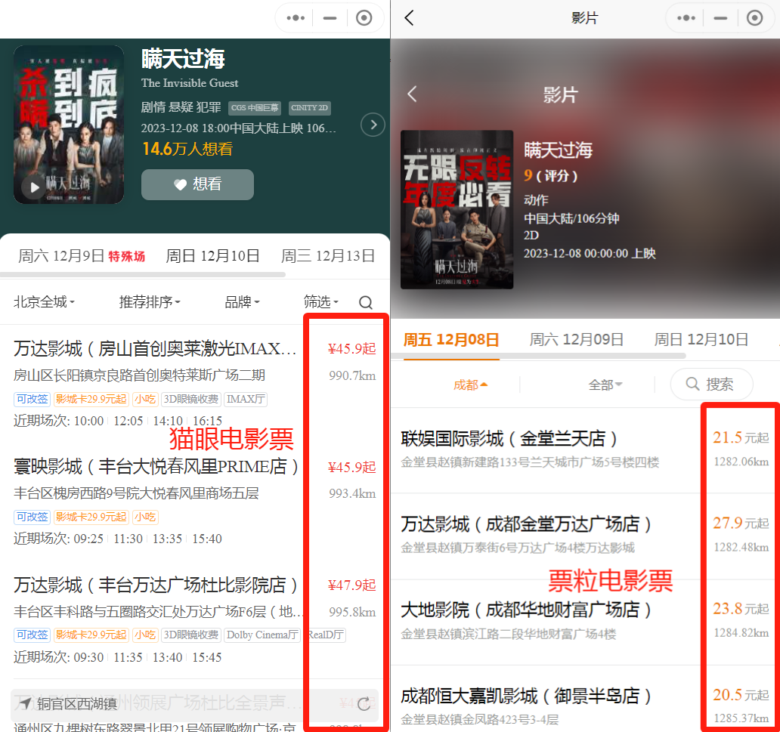This screenshot has height=732, width=780.
Task: Open the 推荐排序 sorting dropdown
Action: pyautogui.click(x=150, y=302)
